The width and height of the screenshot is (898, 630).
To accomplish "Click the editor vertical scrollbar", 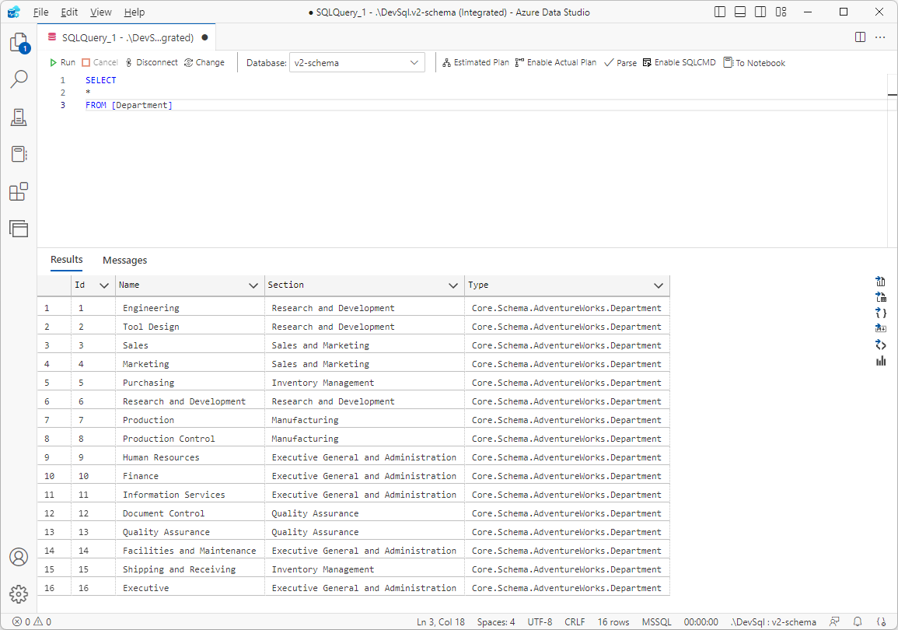I will [893, 160].
